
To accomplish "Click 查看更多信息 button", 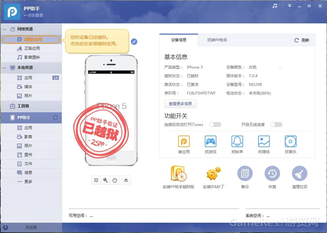I will pyautogui.click(x=180, y=104).
